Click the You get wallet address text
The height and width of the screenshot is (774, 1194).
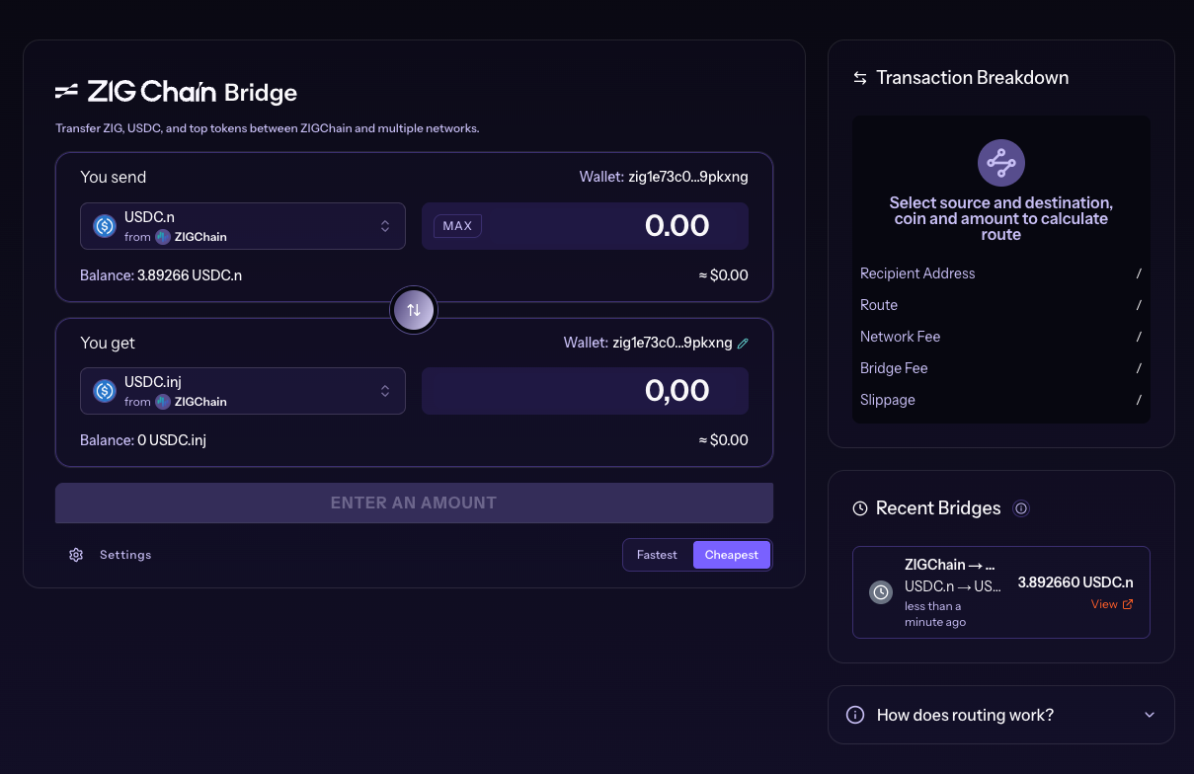[673, 344]
